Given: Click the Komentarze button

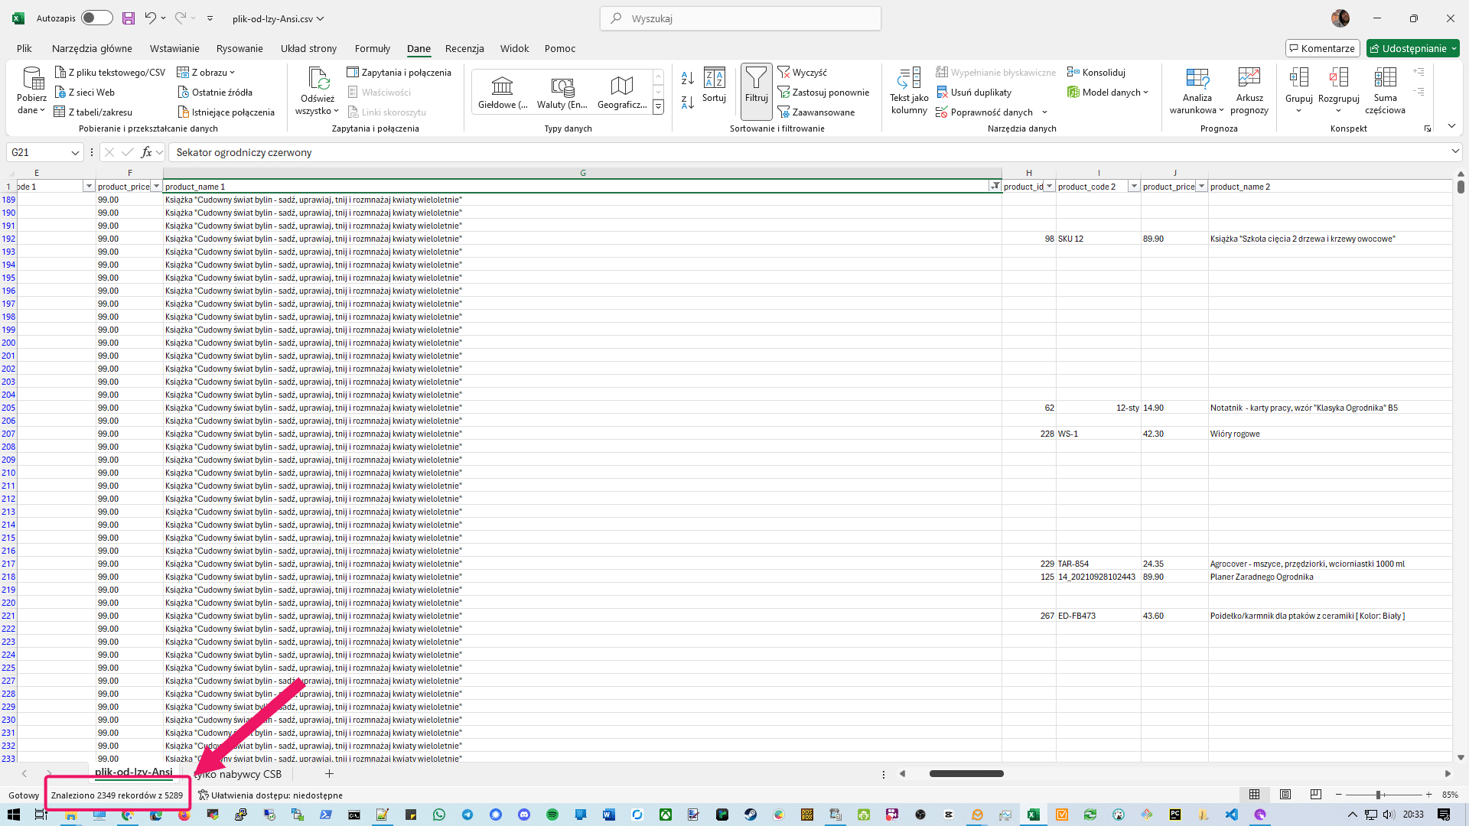Looking at the screenshot, I should [1322, 48].
